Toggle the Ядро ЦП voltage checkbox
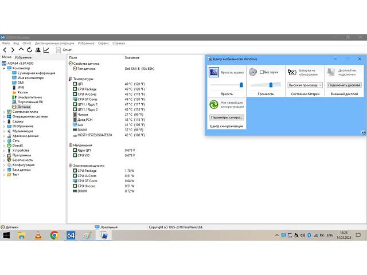 click(x=75, y=150)
